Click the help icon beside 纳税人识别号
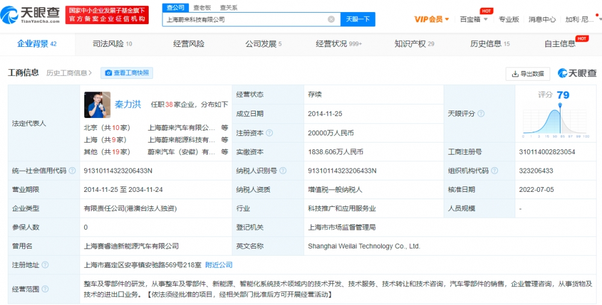Viewport: 602px width, 305px height. (282, 171)
